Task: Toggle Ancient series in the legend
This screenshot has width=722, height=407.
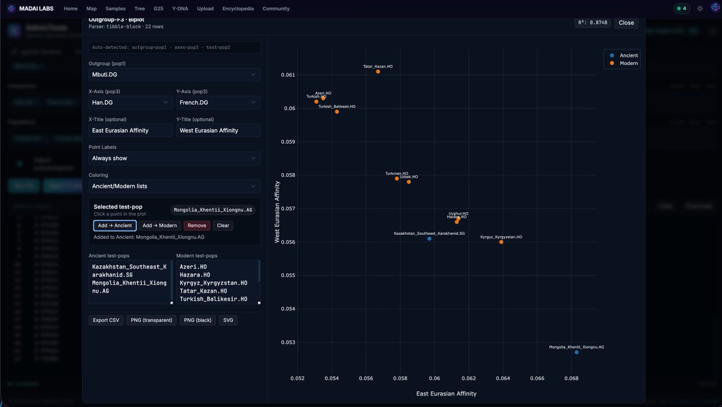Action: coord(624,55)
